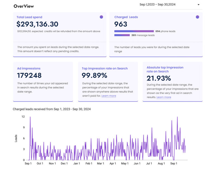This screenshot has width=215, height=171.
Task: Select the Sep 1,2023 - Sep 30,2024 date field
Action: [171, 5]
